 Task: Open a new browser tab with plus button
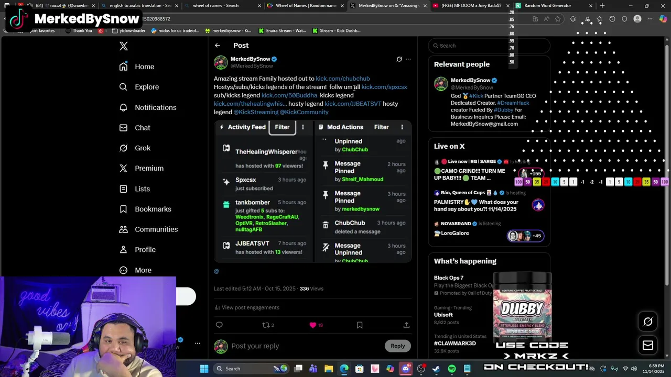(602, 5)
